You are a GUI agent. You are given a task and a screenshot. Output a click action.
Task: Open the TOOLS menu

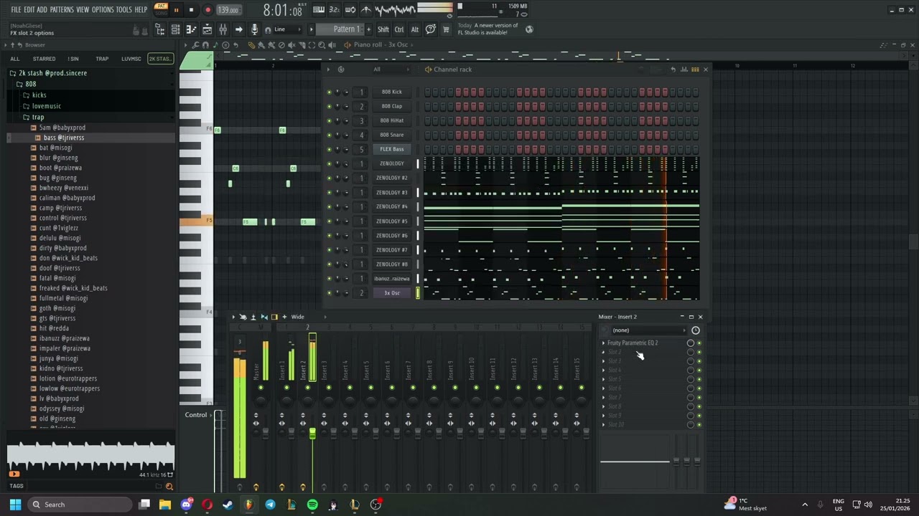[124, 10]
